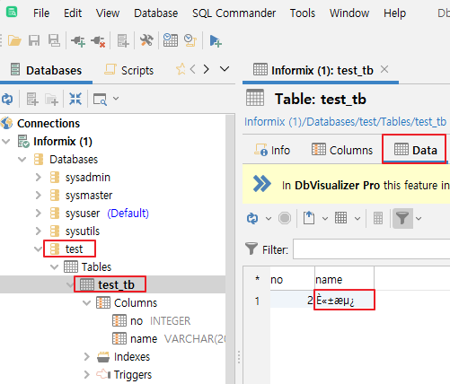Switch to the Info tab

(272, 150)
